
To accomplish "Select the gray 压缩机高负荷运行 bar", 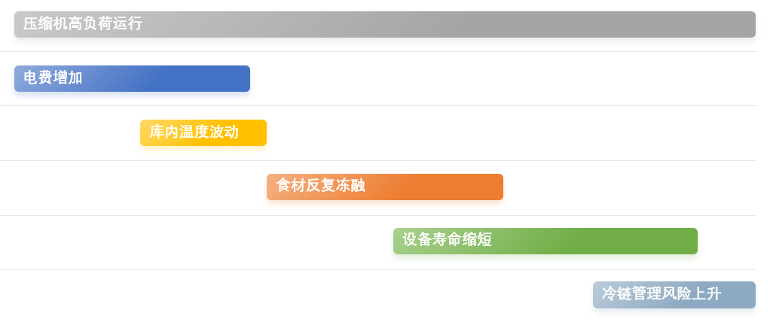I will [x=384, y=25].
